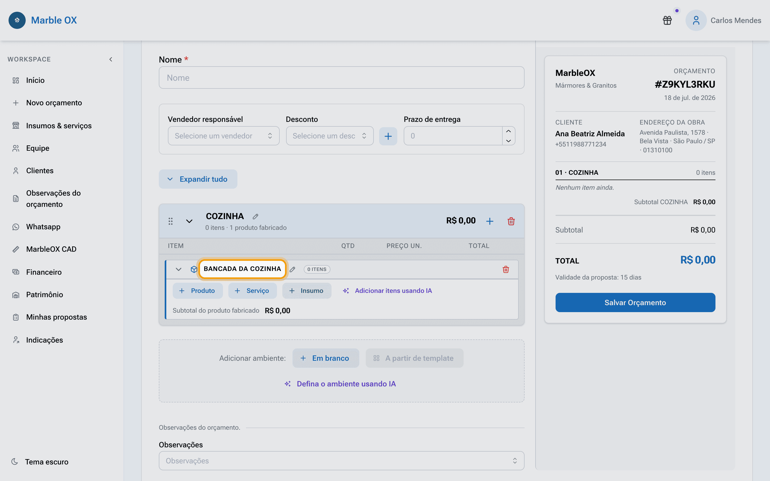Click the Marble OX brand title
The image size is (770, 481).
(54, 20)
